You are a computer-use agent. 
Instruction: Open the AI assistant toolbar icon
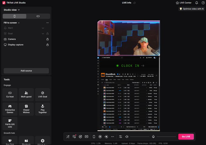coord(80,137)
